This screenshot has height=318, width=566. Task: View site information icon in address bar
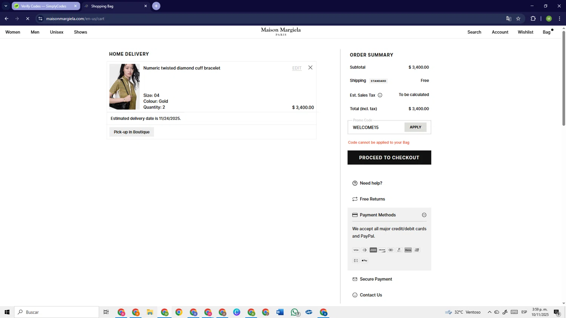40,18
